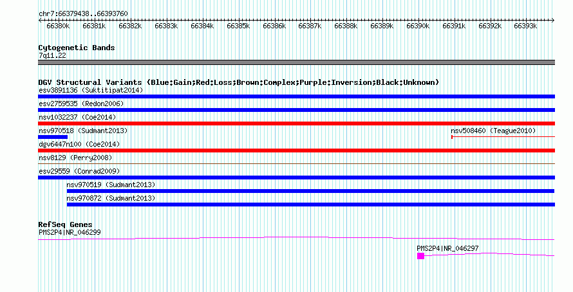Viewport: 573px width, 292px height.
Task: Click the thin red nsv508460 line
Action: tap(503, 137)
